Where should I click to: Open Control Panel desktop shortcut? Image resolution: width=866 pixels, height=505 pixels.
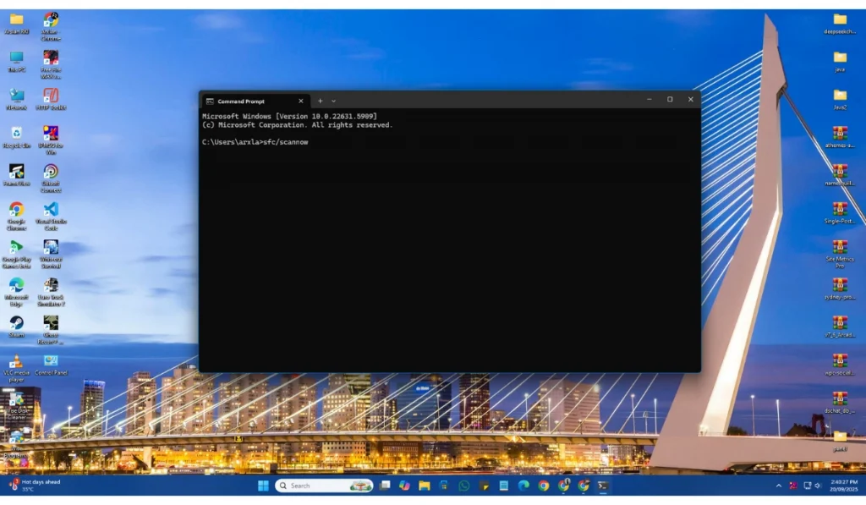click(x=51, y=361)
